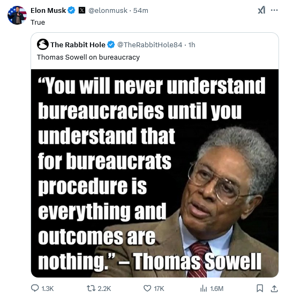Click the Grok icon on the post
This screenshot has height=299, width=286.
pos(261,10)
